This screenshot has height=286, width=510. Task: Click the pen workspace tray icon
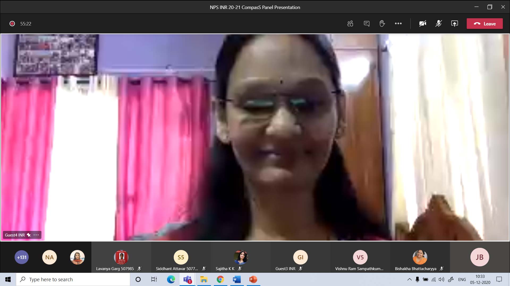(x=451, y=279)
